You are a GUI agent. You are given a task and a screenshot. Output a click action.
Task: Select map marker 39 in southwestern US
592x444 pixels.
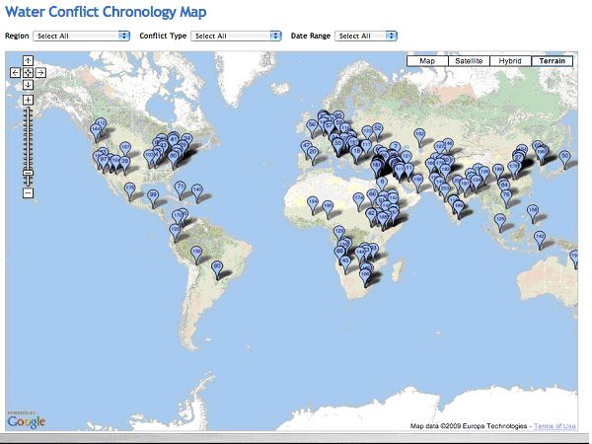tap(124, 164)
